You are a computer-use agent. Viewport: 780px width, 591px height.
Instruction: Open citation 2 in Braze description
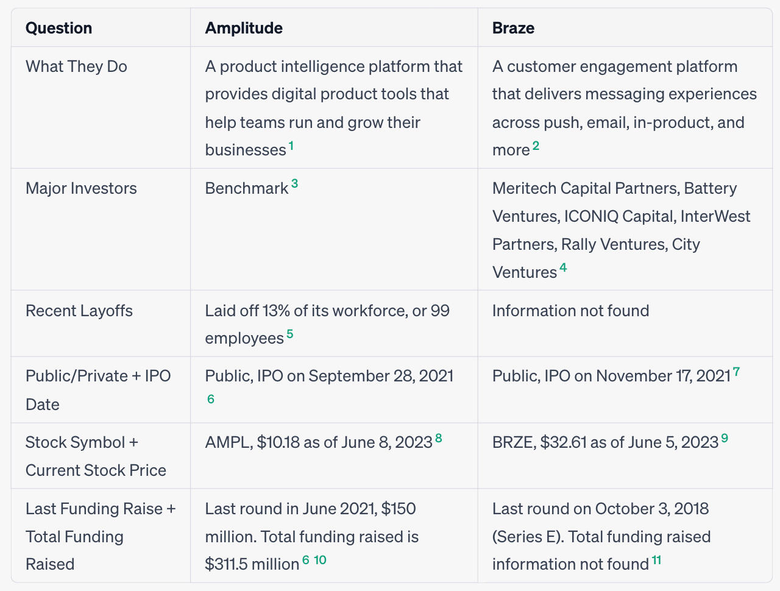point(536,146)
